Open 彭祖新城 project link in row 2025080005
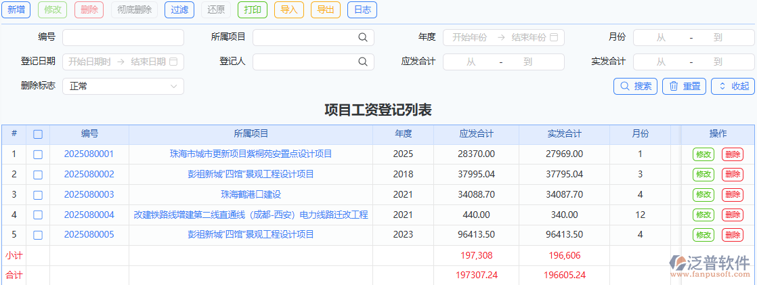757x285 pixels. [x=251, y=235]
